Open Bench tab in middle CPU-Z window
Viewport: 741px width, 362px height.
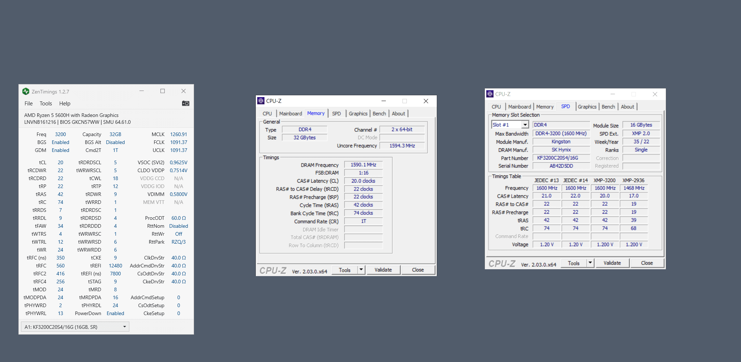[379, 113]
